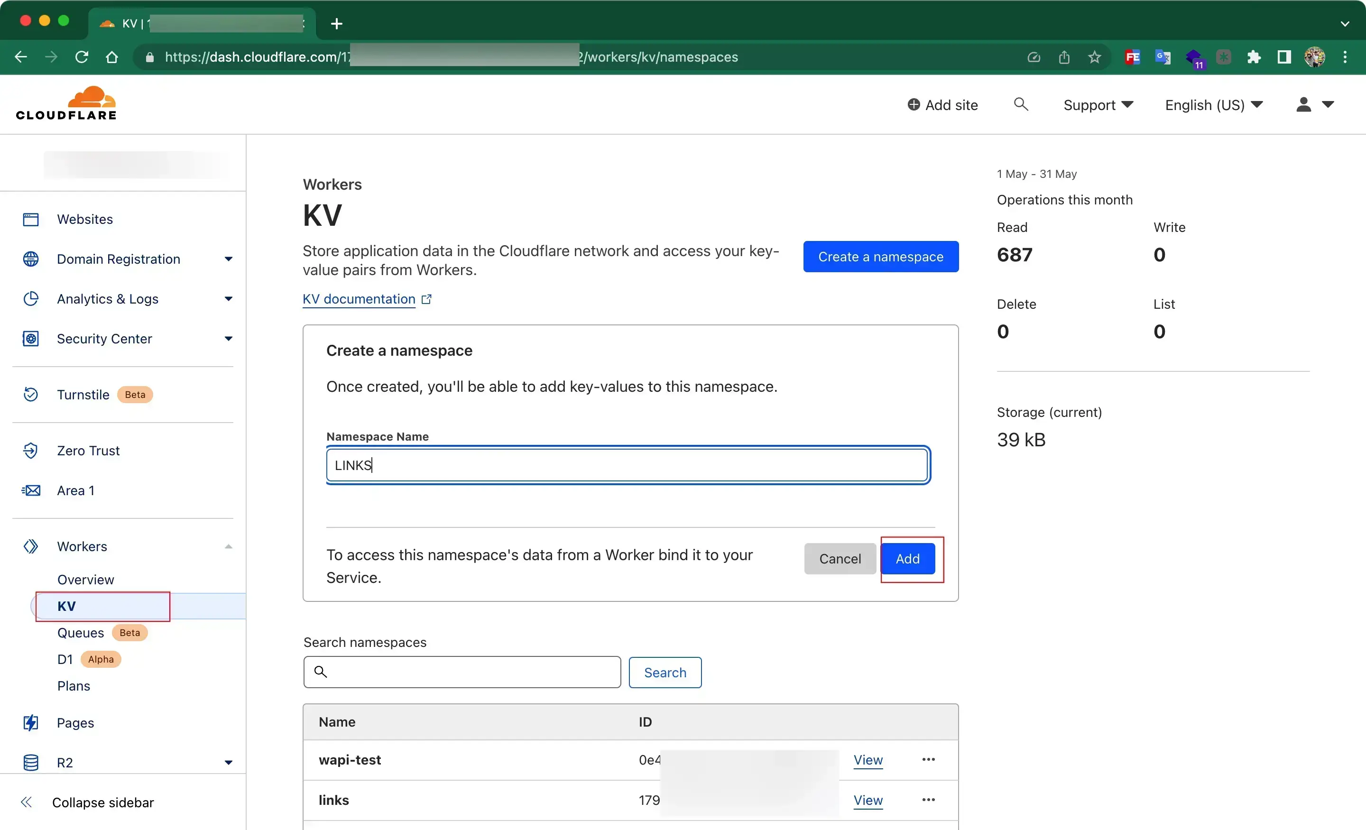Image resolution: width=1366 pixels, height=830 pixels.
Task: Cancel namespace creation
Action: (840, 558)
